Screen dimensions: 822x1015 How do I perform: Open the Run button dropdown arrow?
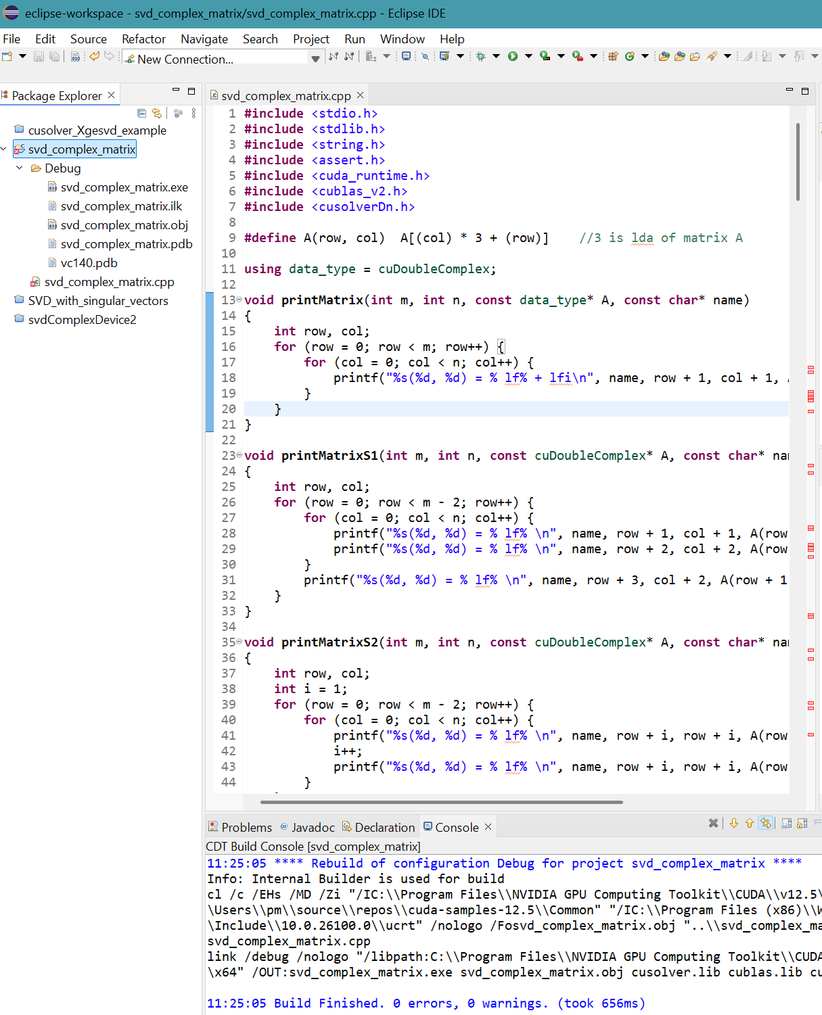(x=528, y=57)
